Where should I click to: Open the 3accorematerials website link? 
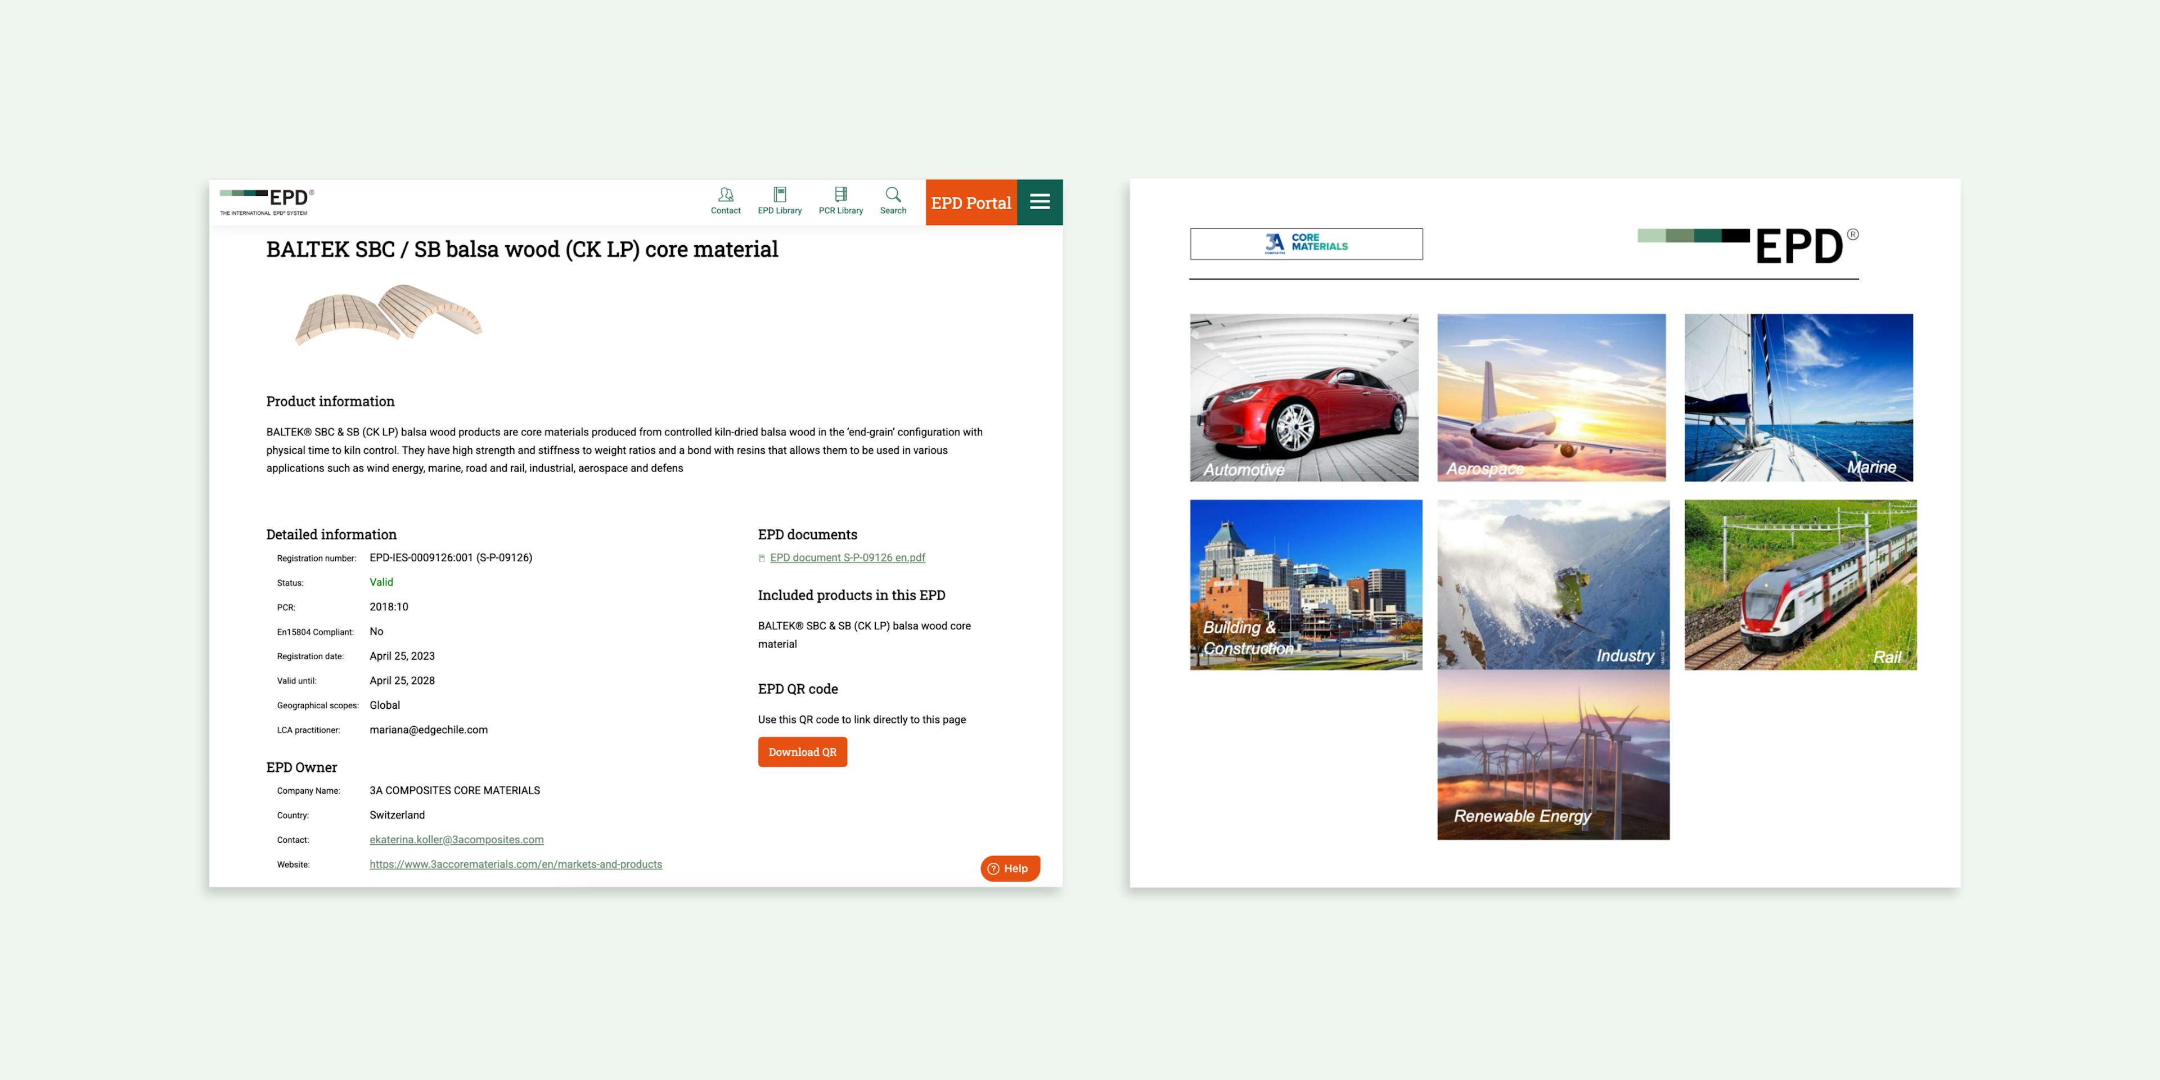(x=515, y=865)
